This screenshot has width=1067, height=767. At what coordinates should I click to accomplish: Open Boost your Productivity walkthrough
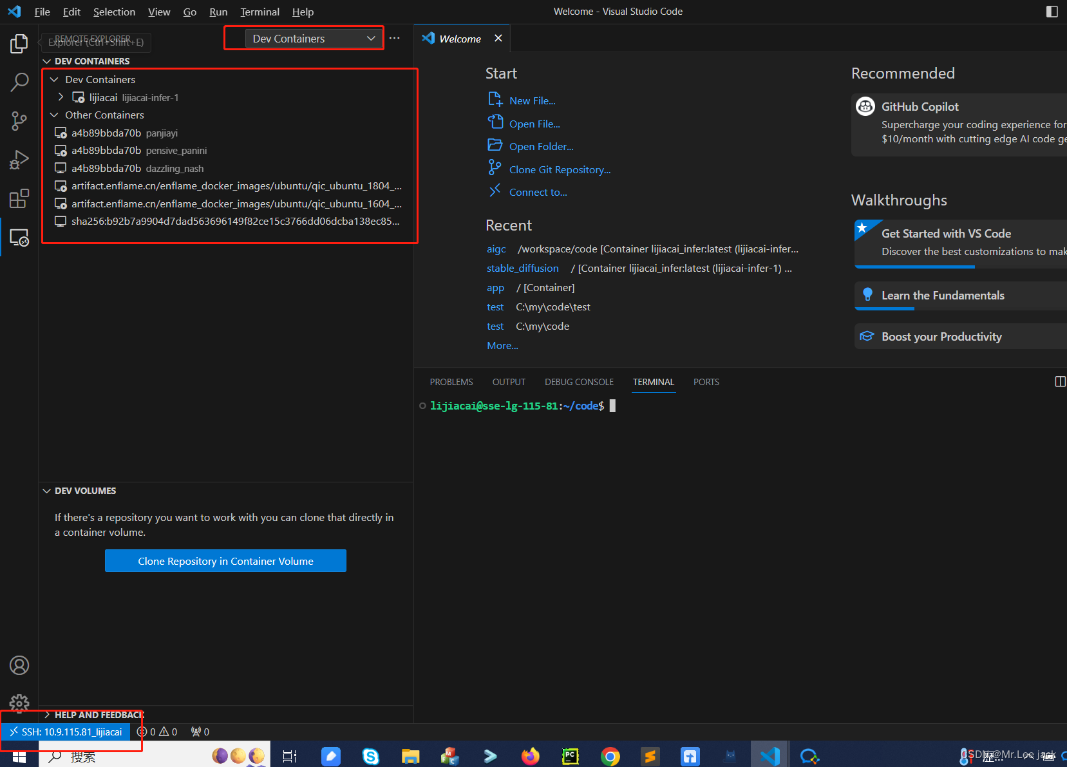click(x=961, y=336)
